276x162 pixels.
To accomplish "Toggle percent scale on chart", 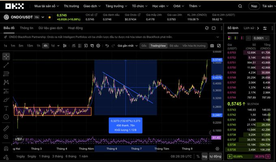I will coord(198,156).
